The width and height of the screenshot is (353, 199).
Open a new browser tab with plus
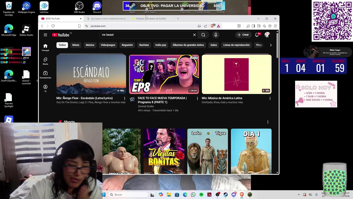click(178, 19)
